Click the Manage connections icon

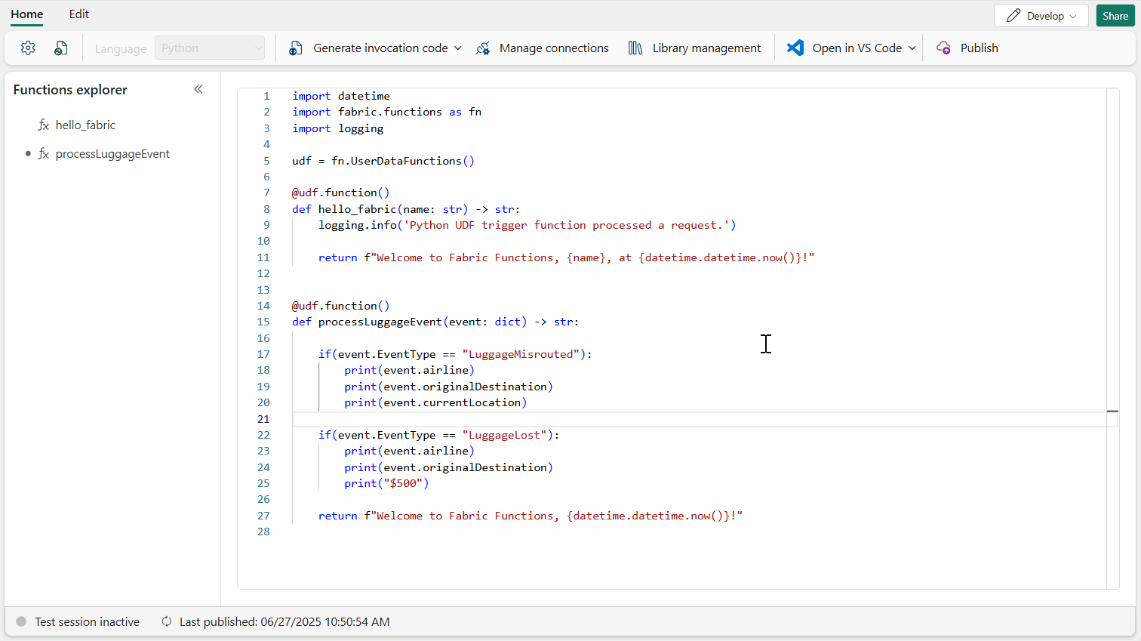pos(483,48)
